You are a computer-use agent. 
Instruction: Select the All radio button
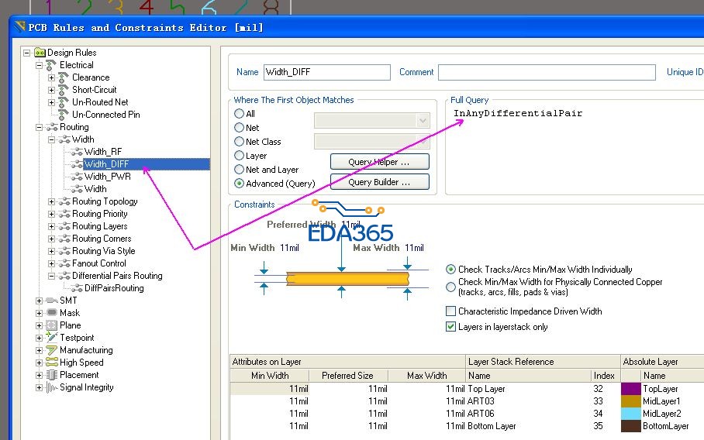240,114
